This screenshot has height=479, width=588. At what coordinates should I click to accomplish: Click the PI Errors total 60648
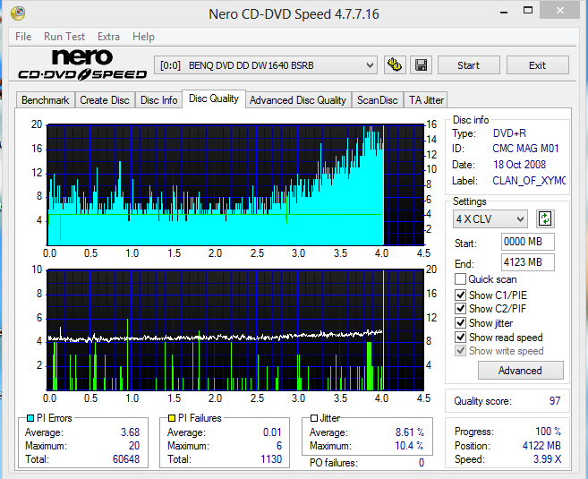[x=126, y=459]
